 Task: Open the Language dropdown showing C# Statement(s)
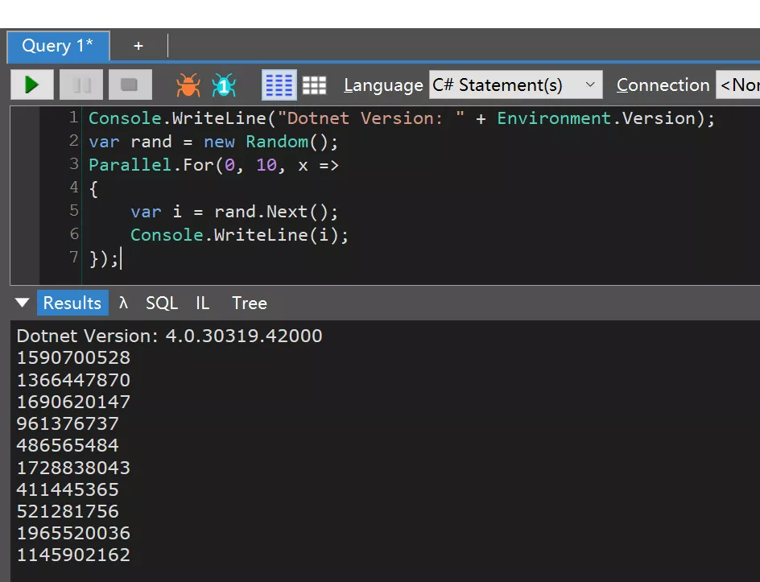tap(515, 85)
